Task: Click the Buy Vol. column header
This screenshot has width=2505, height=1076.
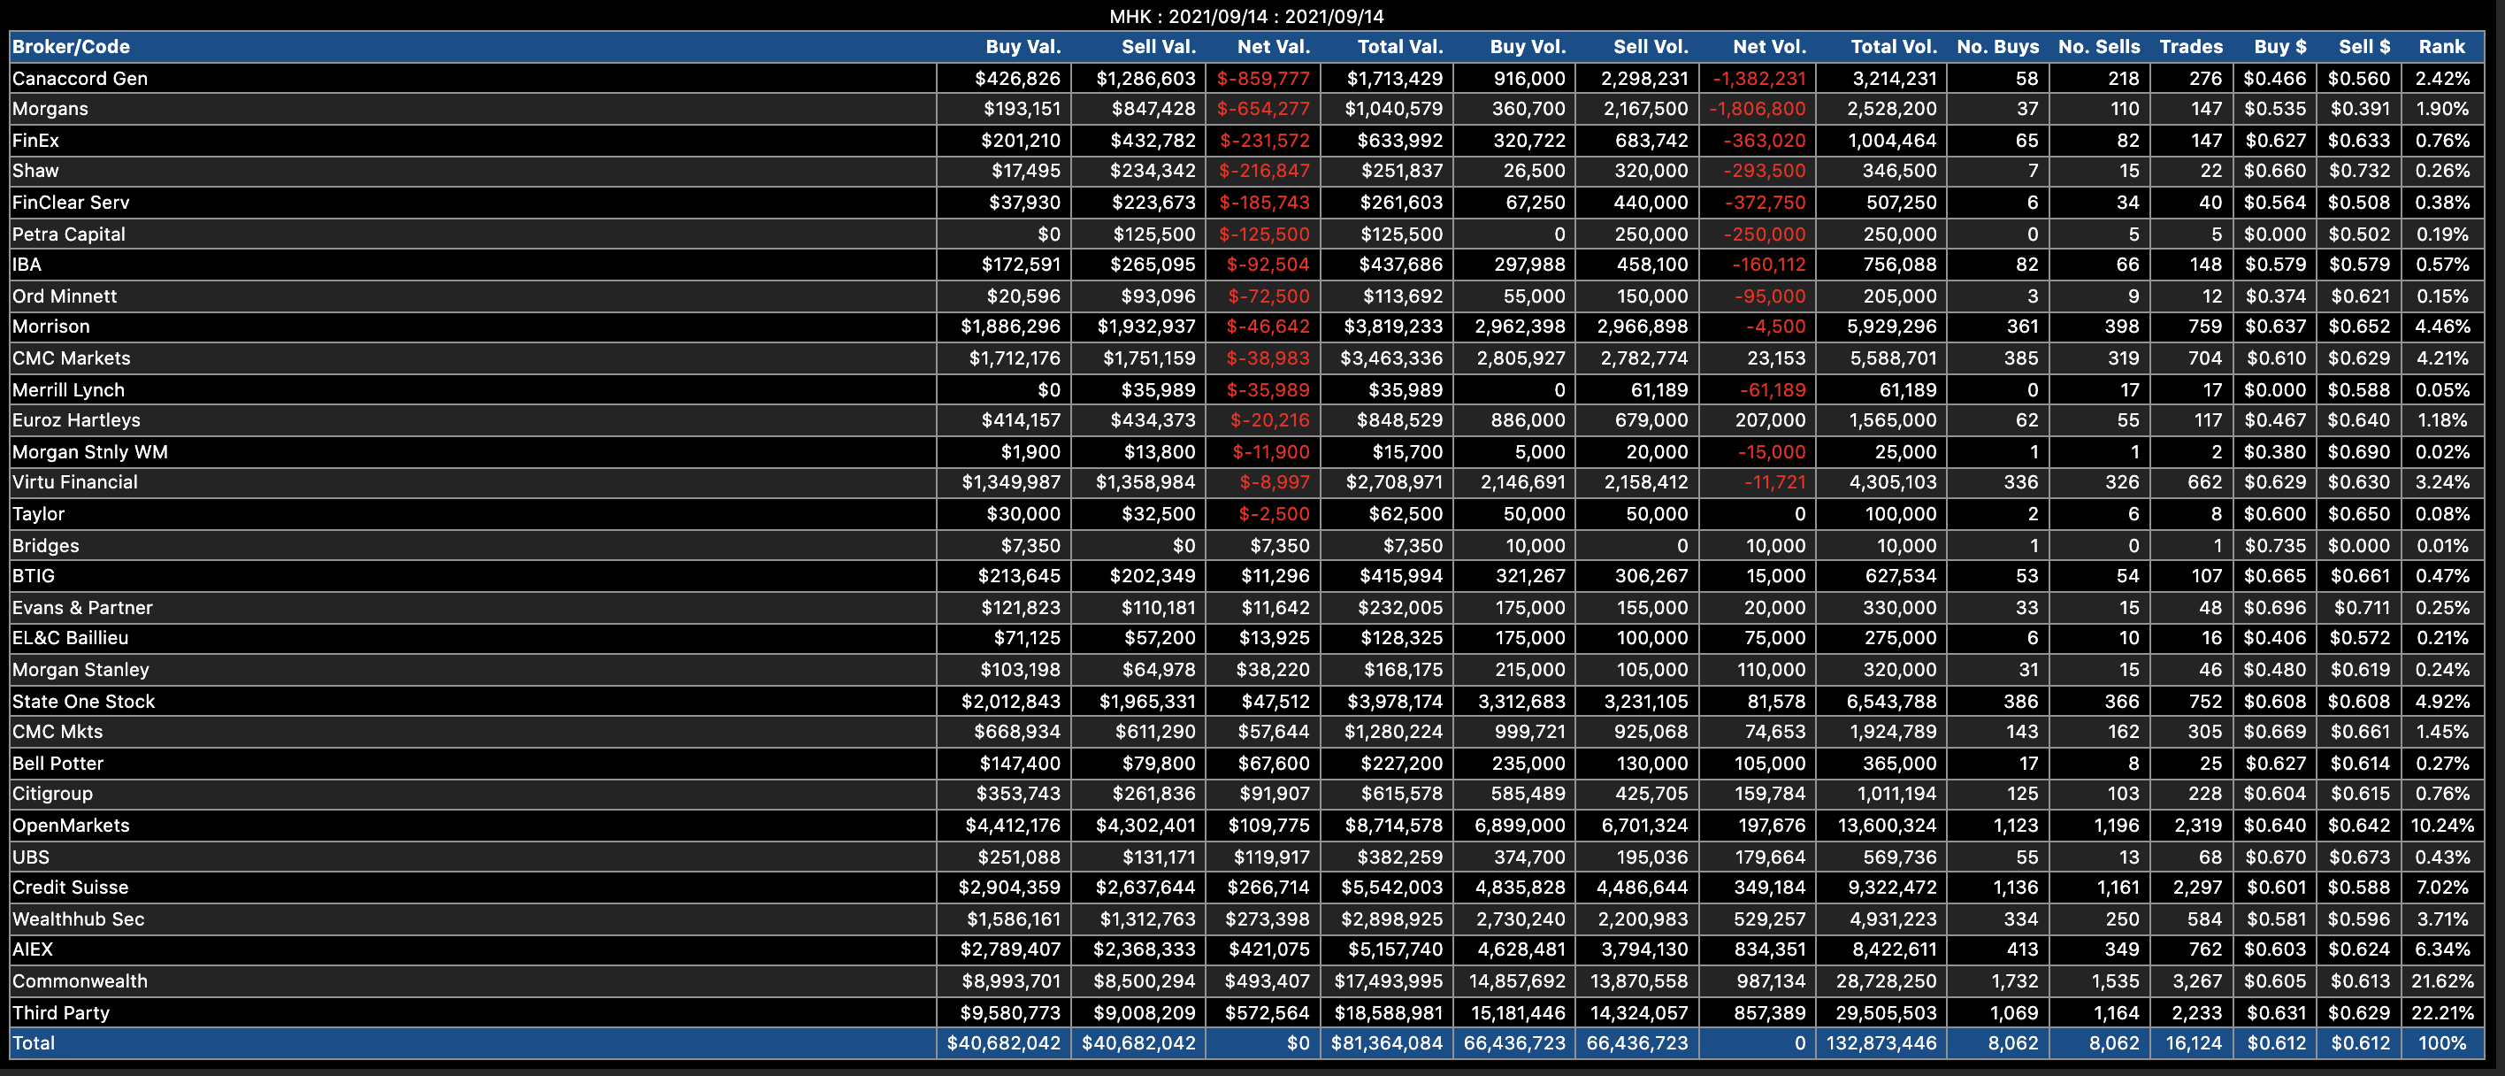Action: point(1528,47)
